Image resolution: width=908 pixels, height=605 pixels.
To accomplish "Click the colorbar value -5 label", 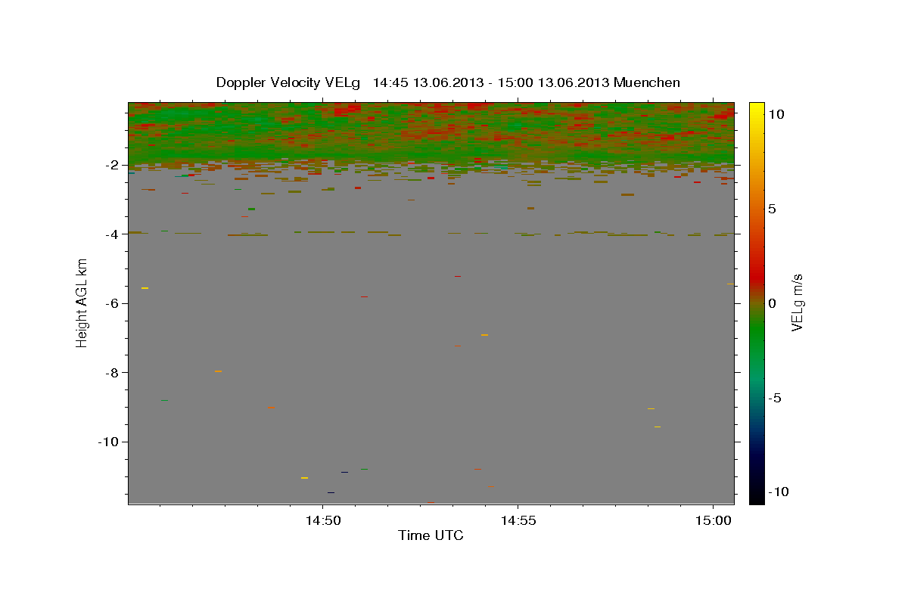I will coord(776,398).
